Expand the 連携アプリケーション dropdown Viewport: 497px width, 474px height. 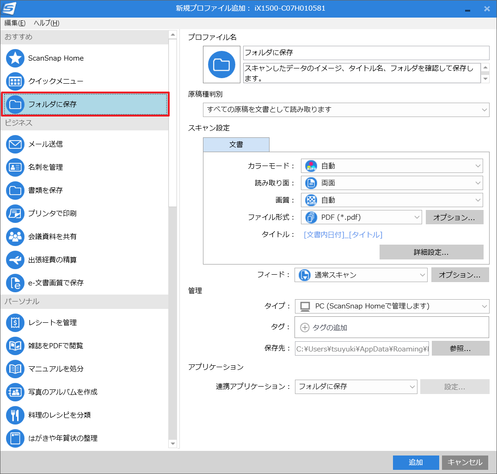tap(356, 387)
